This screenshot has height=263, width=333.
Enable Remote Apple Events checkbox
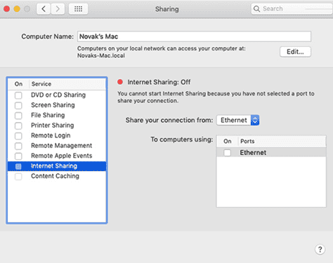tap(18, 156)
